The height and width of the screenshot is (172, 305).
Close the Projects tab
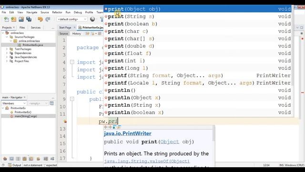[x=14, y=28]
